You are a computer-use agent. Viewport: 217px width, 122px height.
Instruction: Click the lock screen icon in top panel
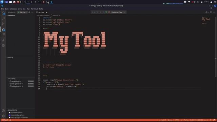click(x=211, y=2)
